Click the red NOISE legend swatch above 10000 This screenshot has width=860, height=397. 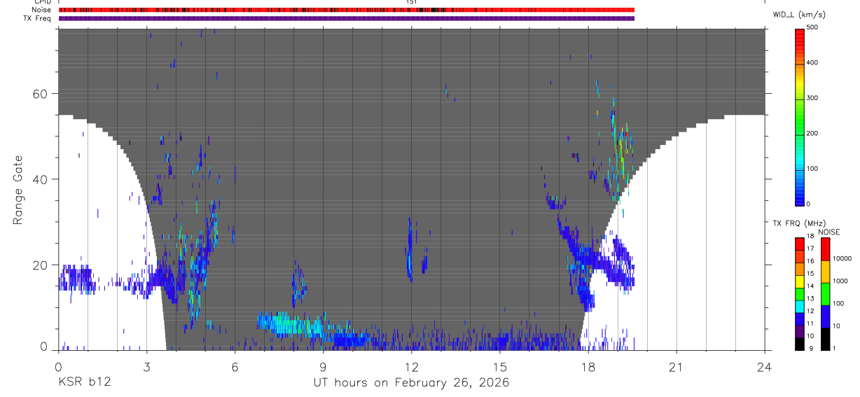click(x=825, y=249)
